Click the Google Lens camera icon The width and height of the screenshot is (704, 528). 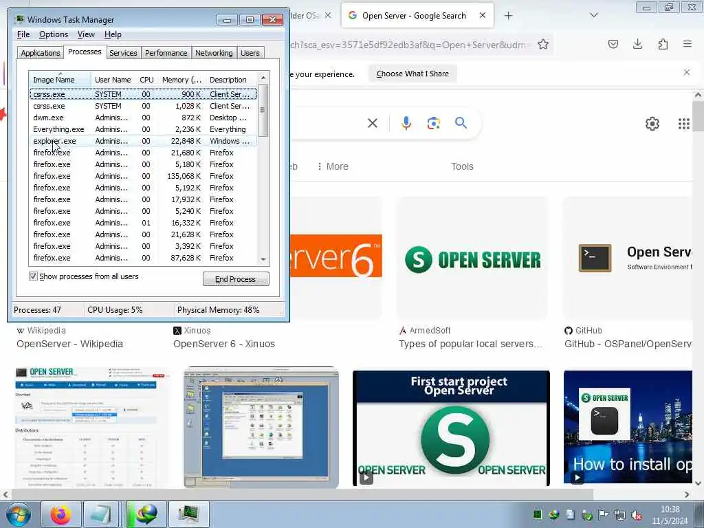pos(434,123)
